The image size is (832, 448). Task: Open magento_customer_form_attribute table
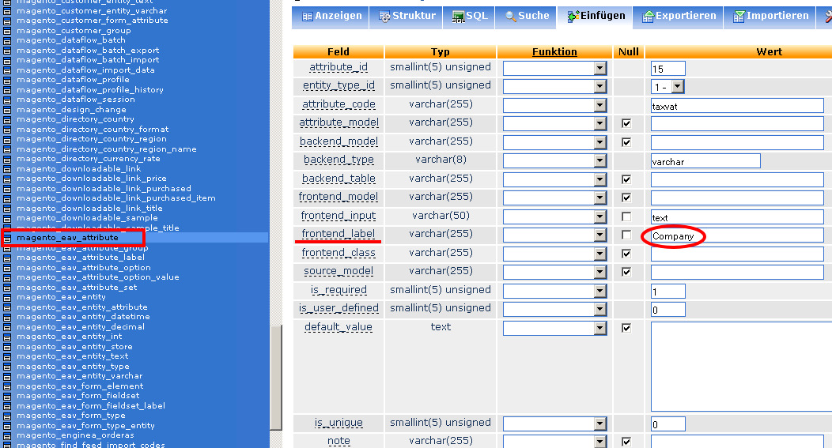(x=93, y=21)
